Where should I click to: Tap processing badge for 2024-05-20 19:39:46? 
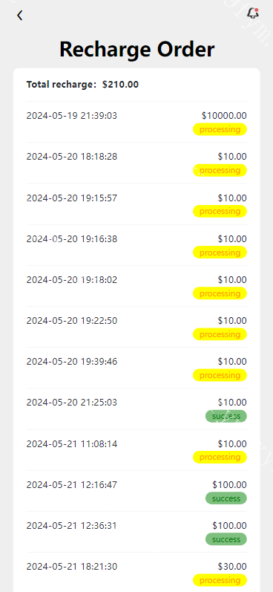[220, 375]
